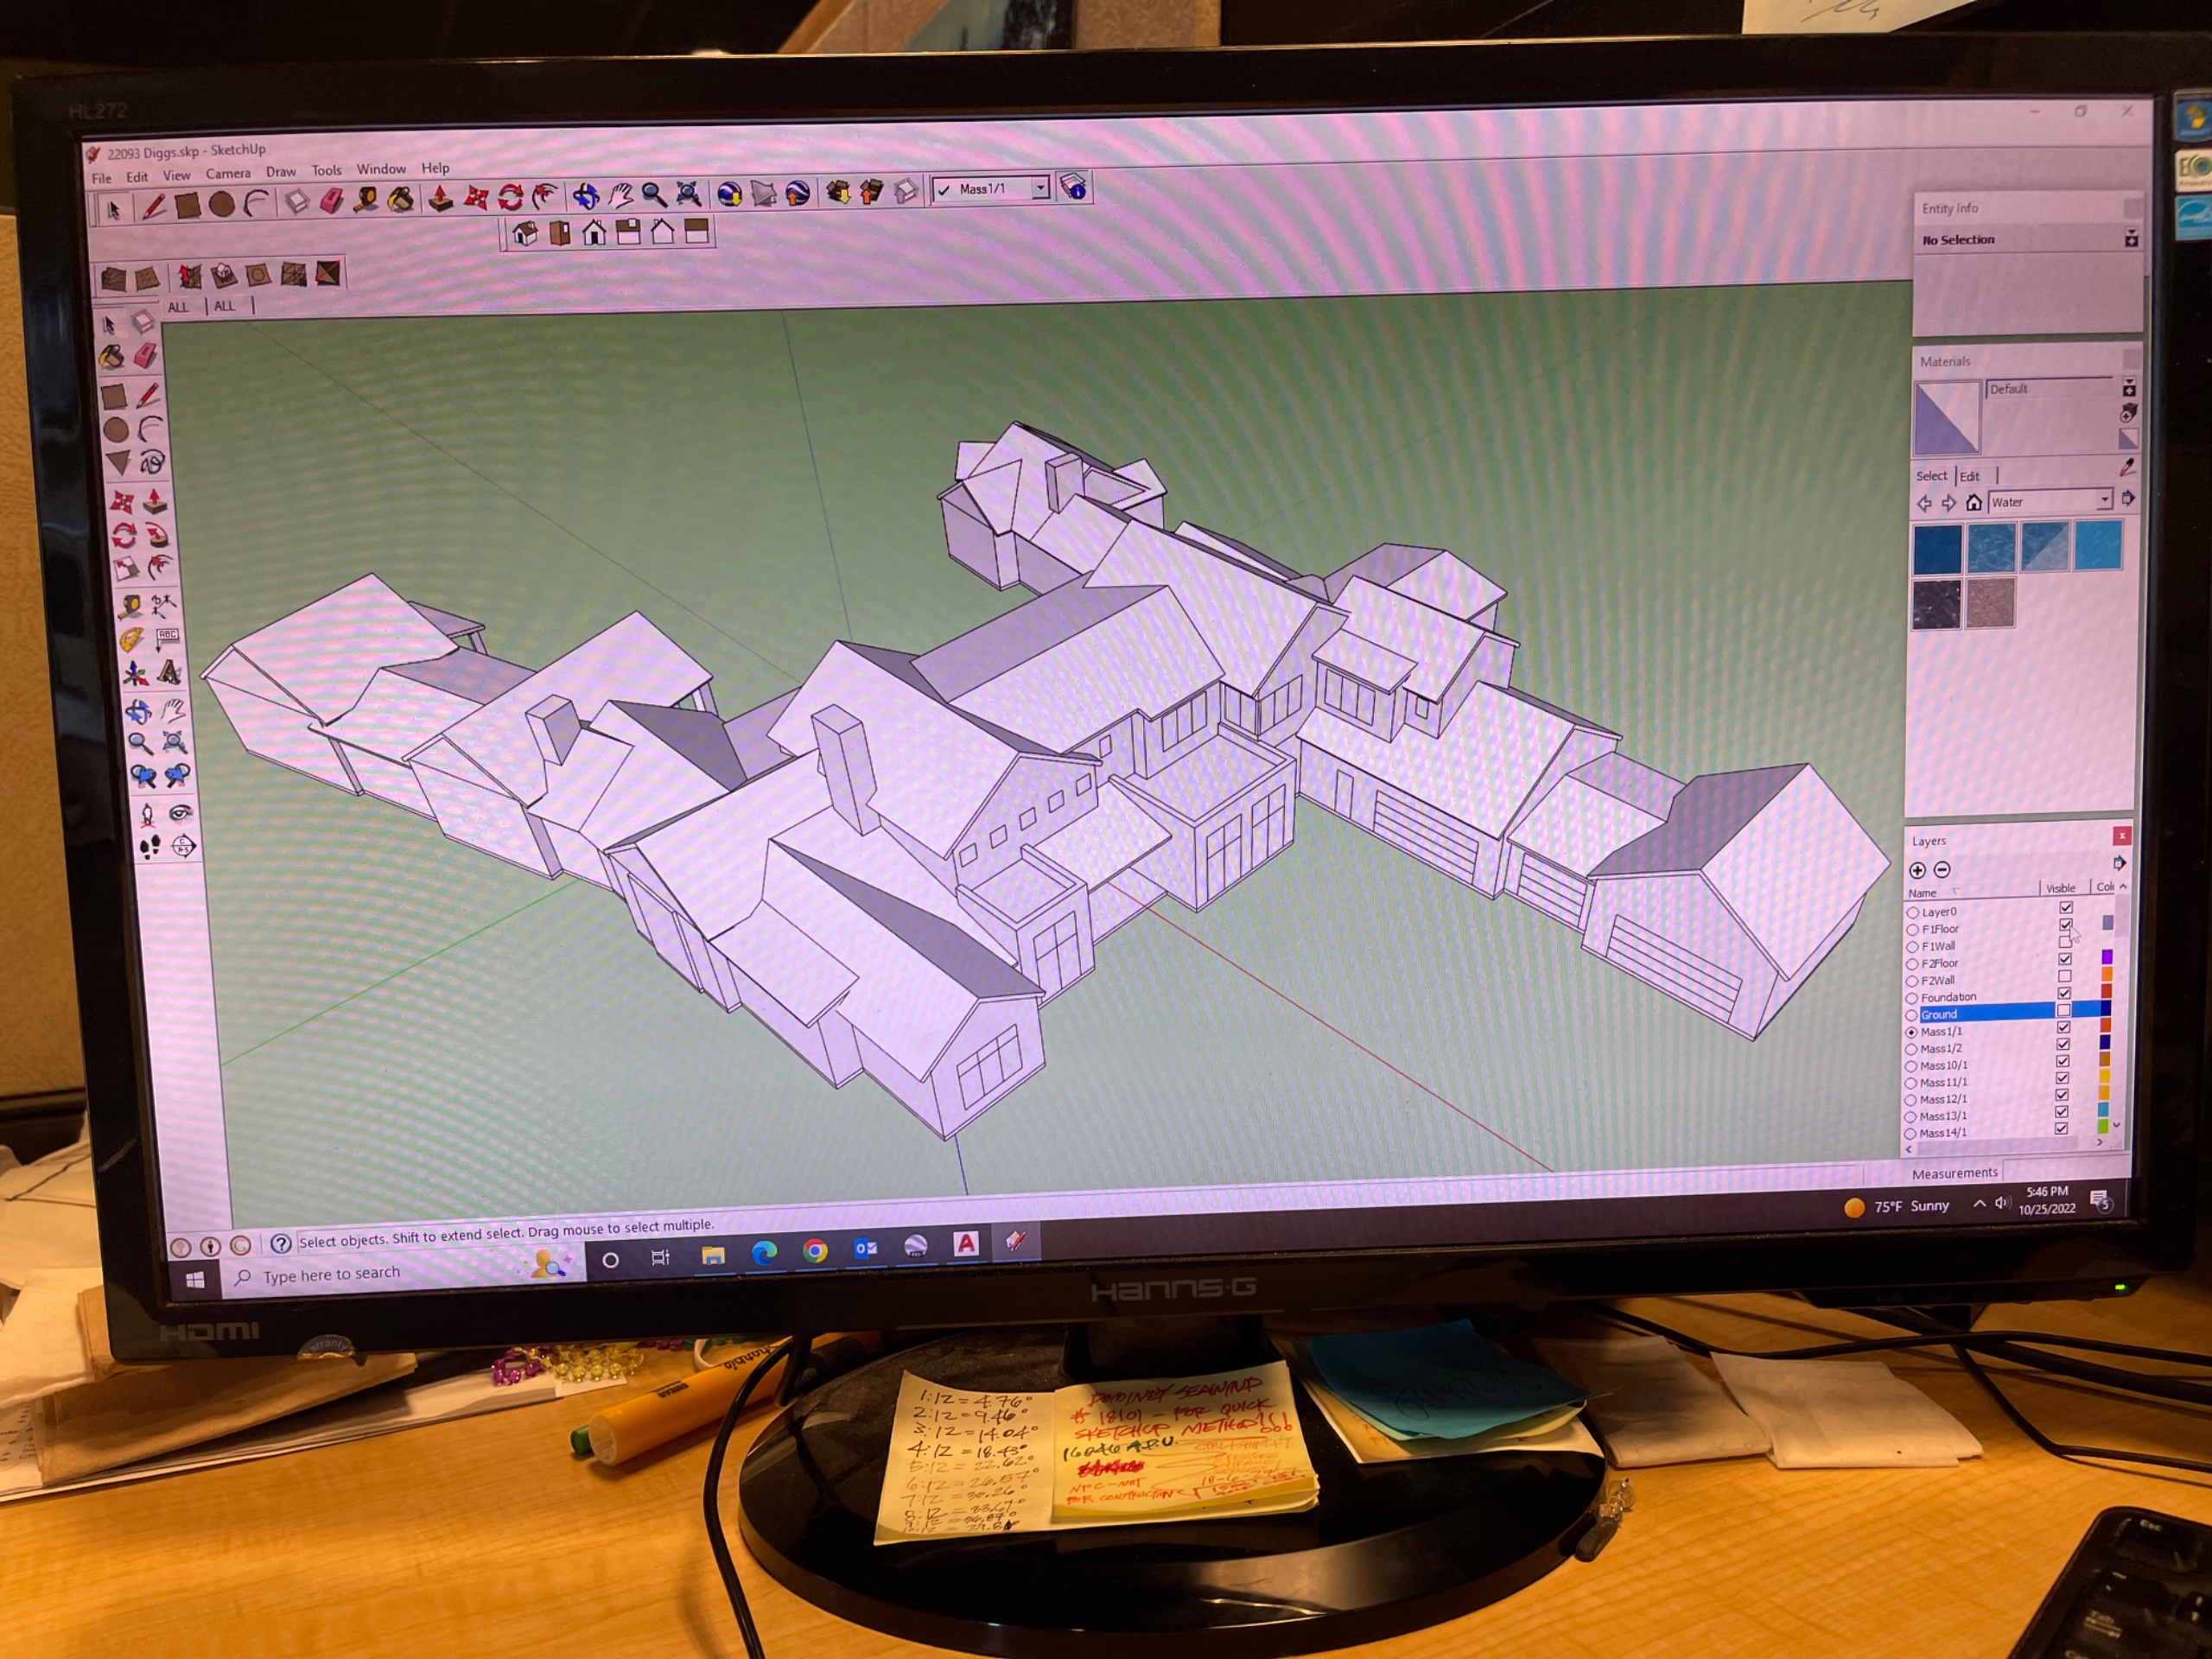Choose the Paint Bucket tool in top toolbar
2212x1659 pixels.
401,199
